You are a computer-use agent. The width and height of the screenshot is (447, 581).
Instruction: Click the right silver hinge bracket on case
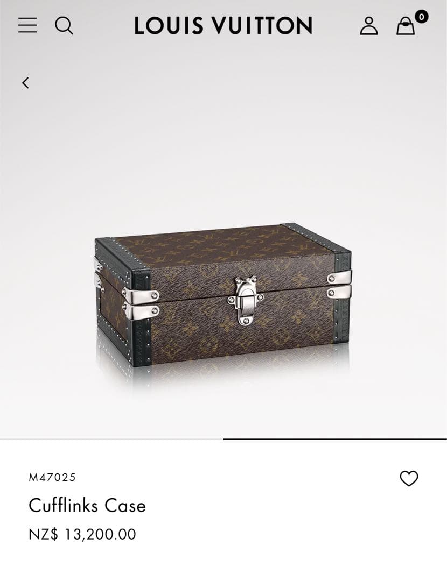(339, 285)
